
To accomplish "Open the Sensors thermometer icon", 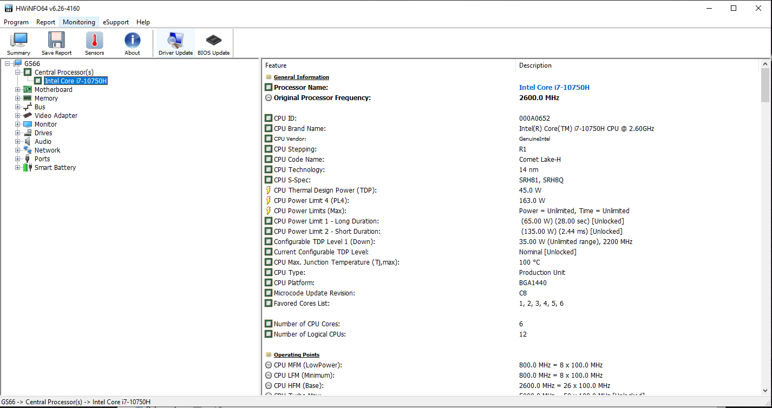I will tap(94, 43).
